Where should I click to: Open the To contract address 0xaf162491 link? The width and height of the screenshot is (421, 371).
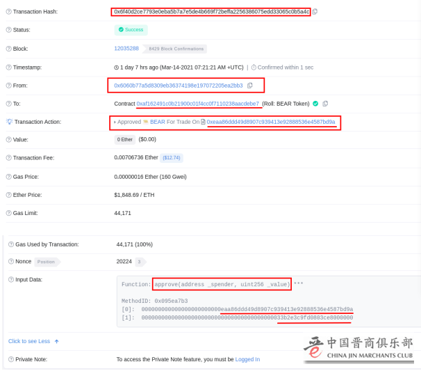[x=198, y=104]
